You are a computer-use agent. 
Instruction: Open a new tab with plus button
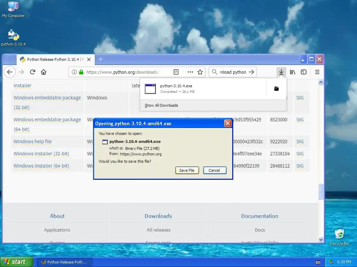tap(101, 59)
